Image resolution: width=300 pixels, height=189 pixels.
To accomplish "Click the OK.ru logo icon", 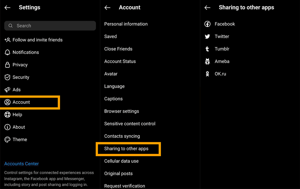I will click(x=207, y=74).
